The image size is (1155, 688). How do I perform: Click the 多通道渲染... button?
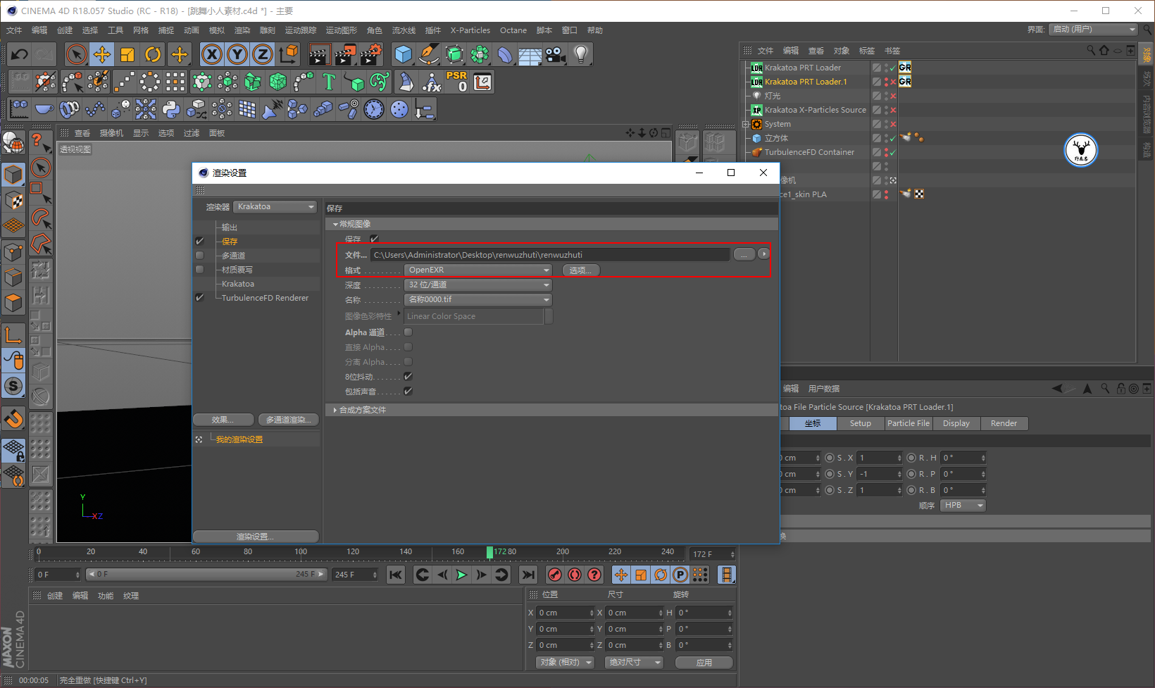[288, 420]
